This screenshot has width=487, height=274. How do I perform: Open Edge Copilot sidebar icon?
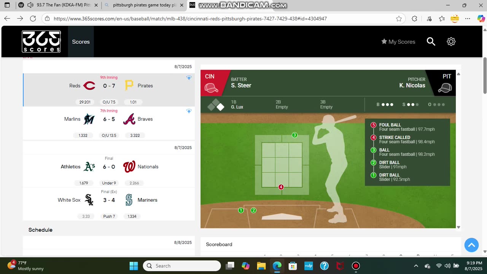pos(481,19)
